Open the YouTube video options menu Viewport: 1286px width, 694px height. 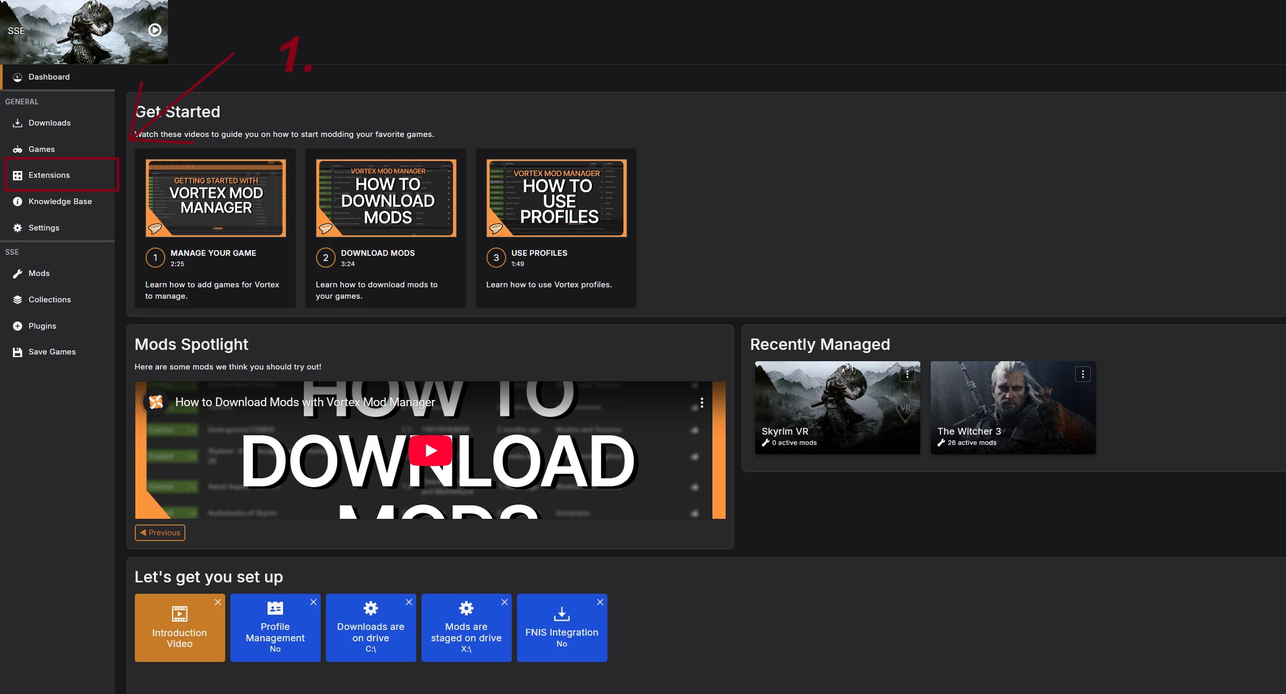click(x=701, y=403)
